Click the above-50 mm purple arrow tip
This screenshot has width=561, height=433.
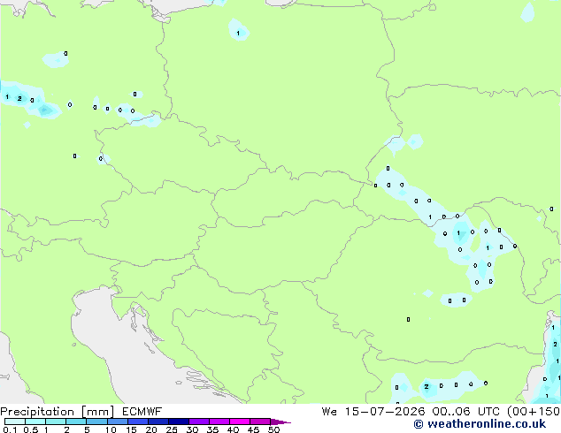point(280,422)
